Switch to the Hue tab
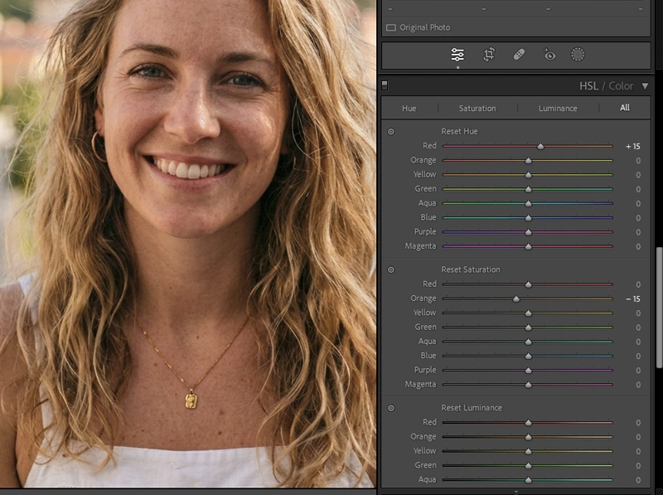The height and width of the screenshot is (495, 663). pos(409,109)
